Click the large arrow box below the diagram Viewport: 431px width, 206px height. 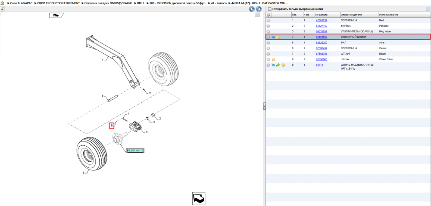click(x=198, y=199)
